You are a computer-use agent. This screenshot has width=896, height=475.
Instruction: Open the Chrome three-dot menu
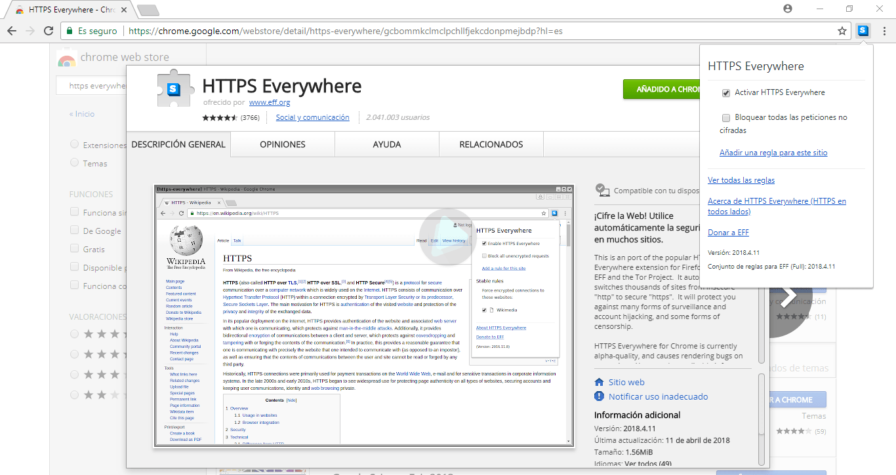(884, 31)
